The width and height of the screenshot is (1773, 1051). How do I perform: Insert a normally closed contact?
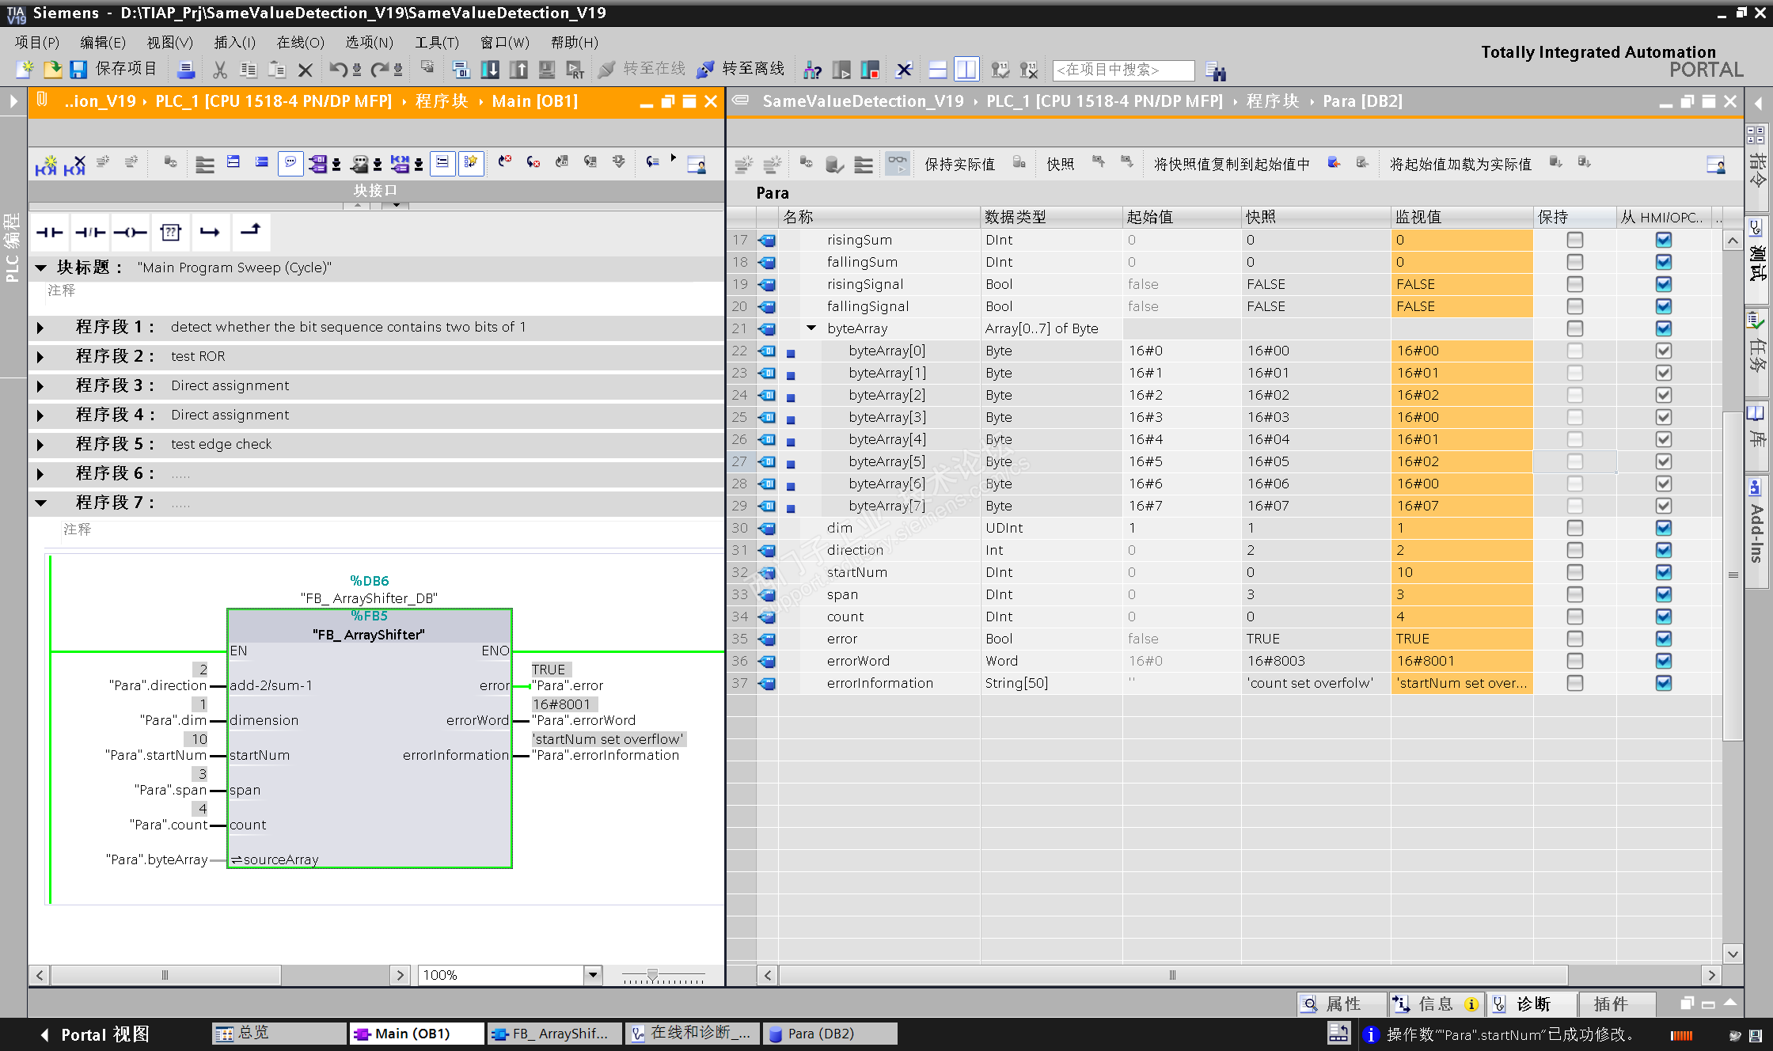tap(90, 232)
